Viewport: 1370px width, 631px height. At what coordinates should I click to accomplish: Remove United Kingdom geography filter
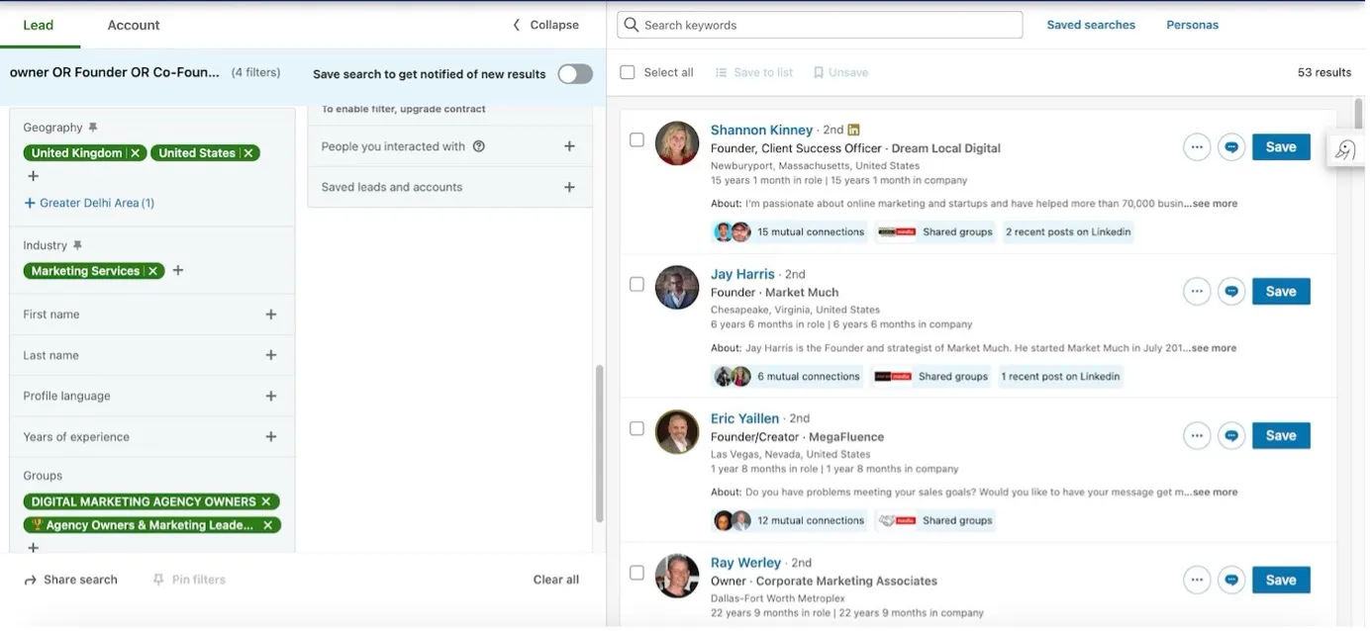coord(136,153)
